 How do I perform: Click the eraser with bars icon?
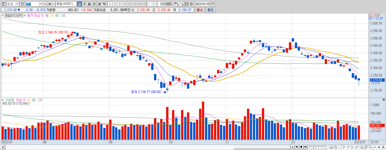point(361,147)
